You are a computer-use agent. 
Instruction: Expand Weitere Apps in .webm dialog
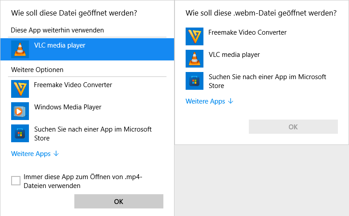(x=209, y=101)
